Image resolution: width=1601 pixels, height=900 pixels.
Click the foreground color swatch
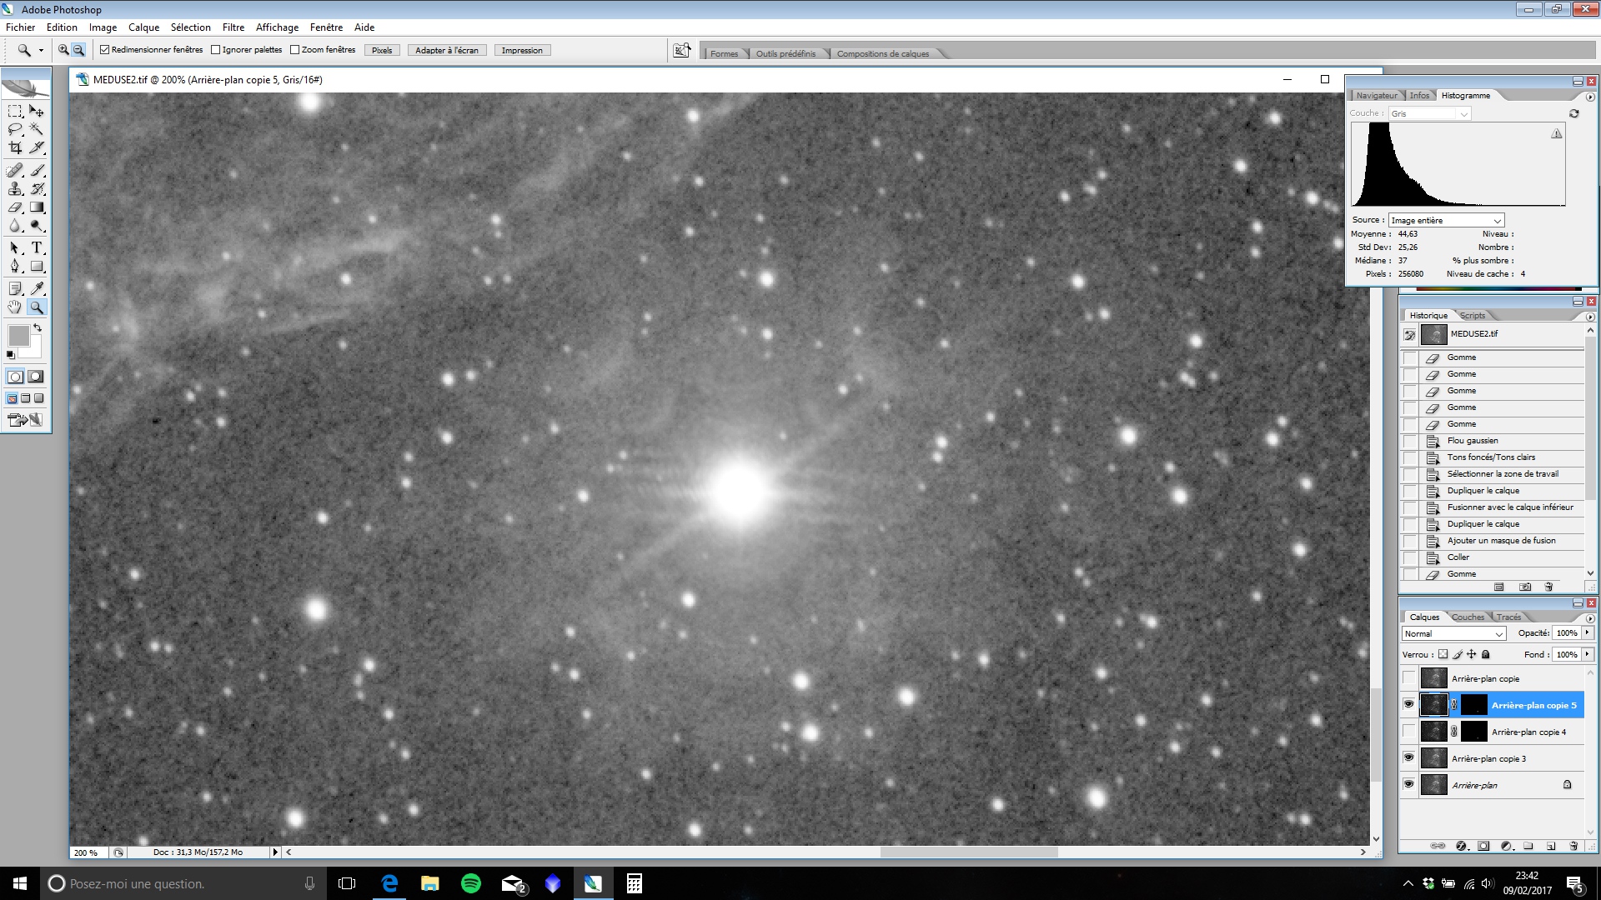[x=18, y=336]
